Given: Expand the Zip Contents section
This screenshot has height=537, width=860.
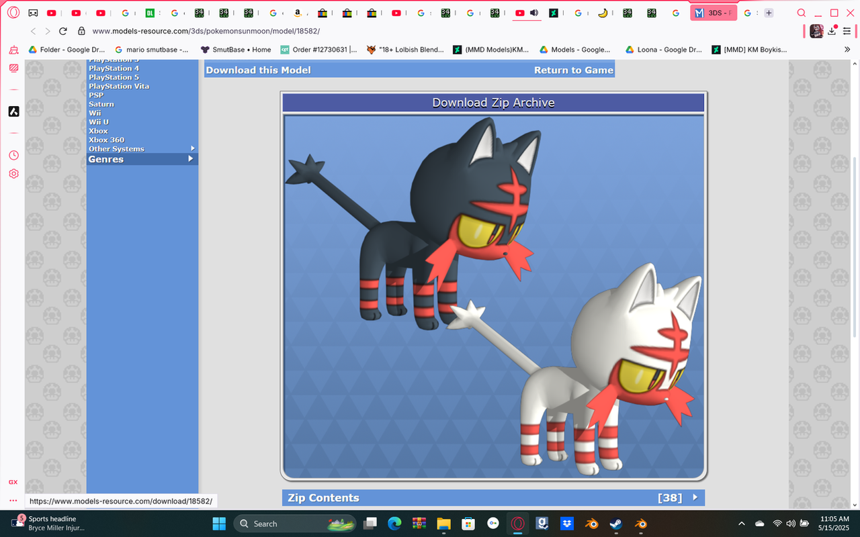Looking at the screenshot, I should (x=493, y=497).
